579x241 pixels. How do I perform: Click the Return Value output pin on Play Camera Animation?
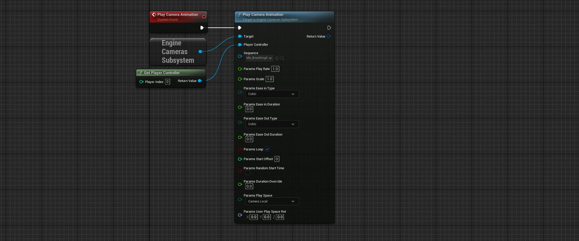click(x=329, y=36)
